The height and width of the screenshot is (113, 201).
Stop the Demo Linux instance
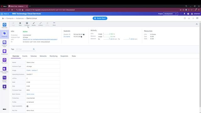tap(20, 24)
